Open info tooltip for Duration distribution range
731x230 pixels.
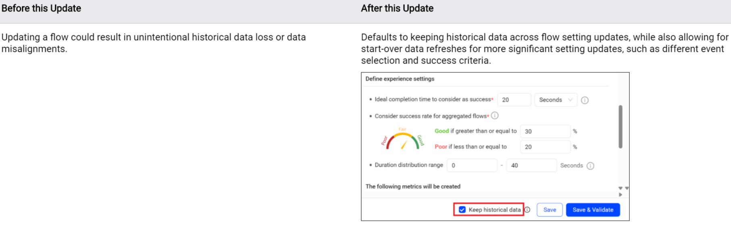(x=590, y=166)
